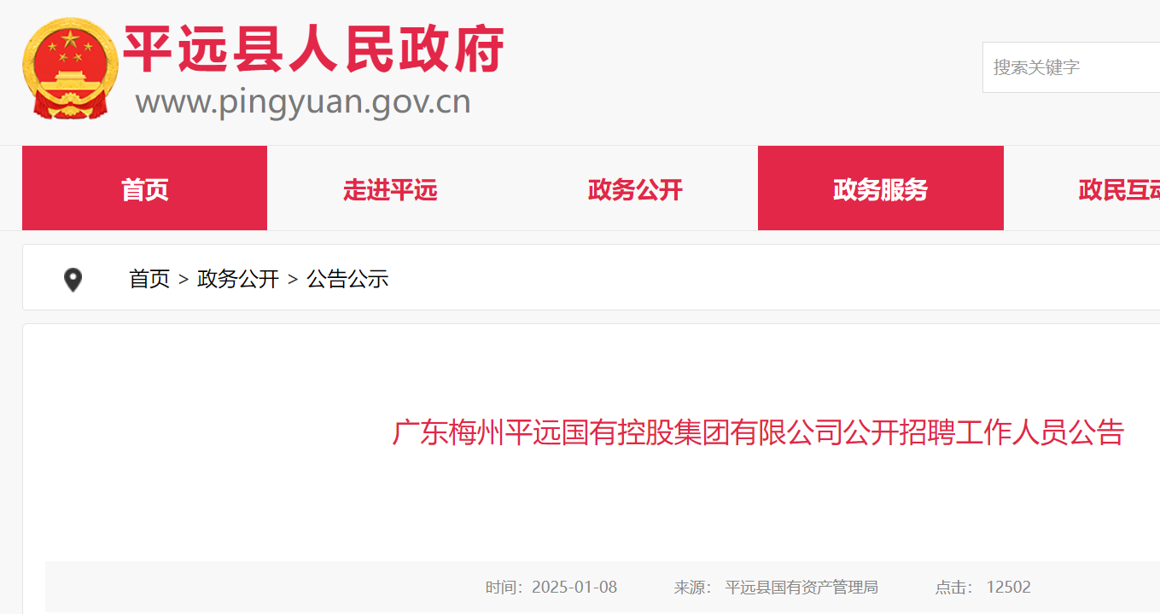Click the 公告公示 breadcrumb link
This screenshot has height=614, width=1160.
pos(347,279)
